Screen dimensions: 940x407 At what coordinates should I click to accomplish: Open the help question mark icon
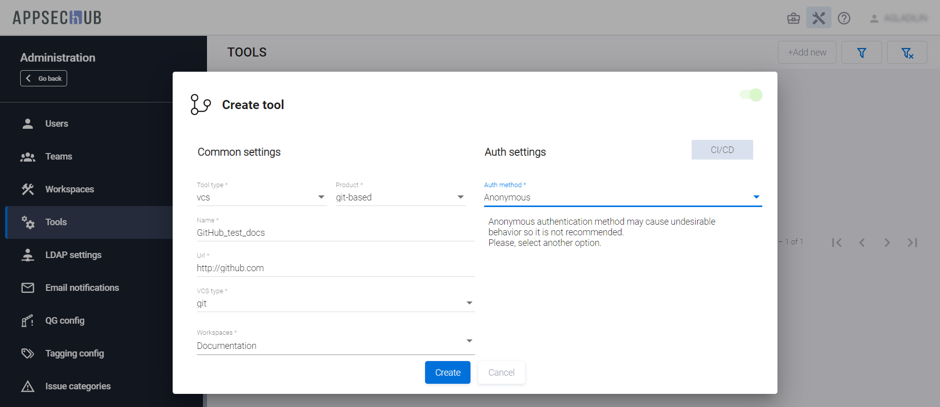pos(844,19)
